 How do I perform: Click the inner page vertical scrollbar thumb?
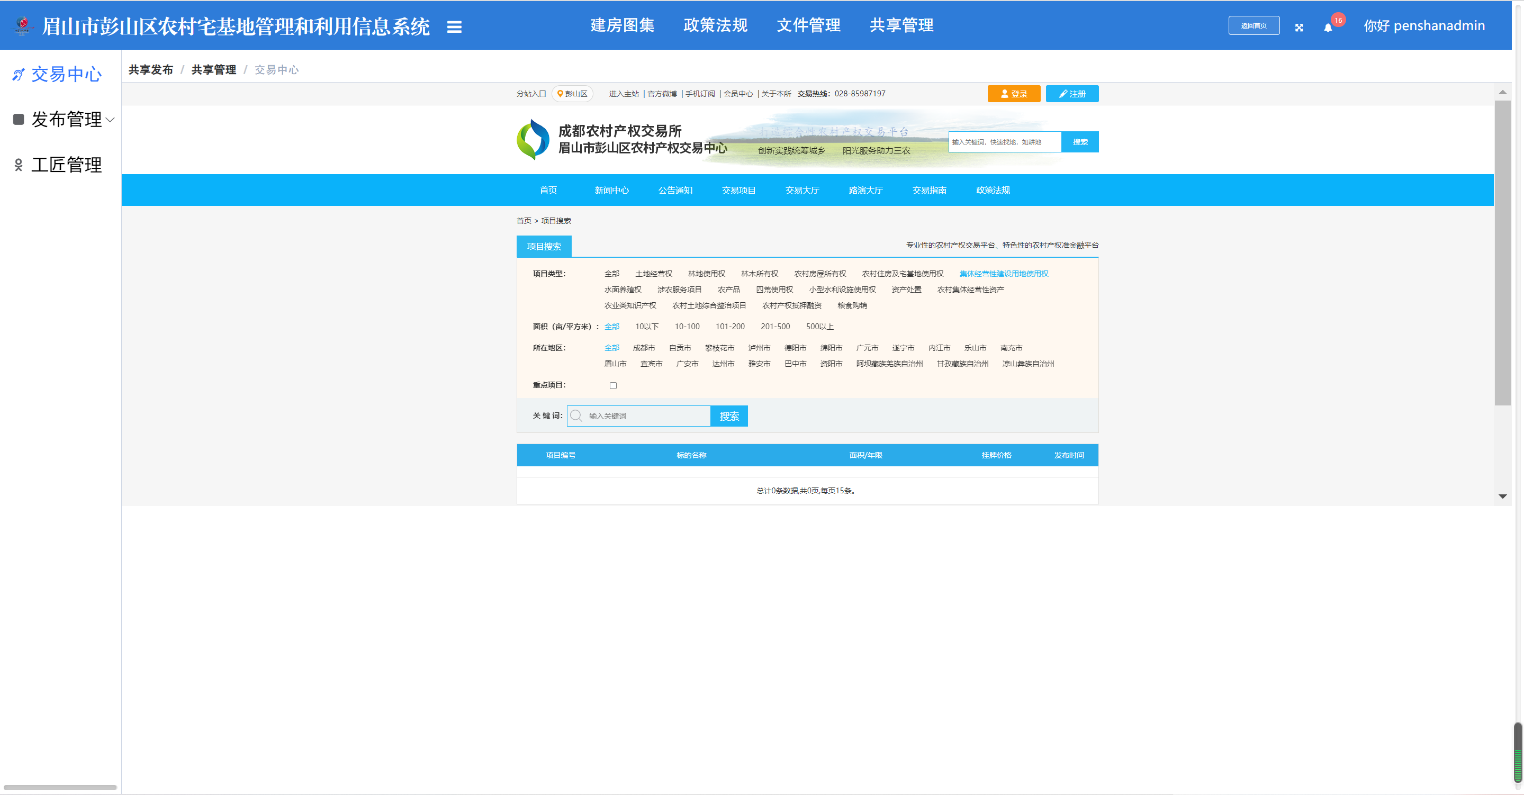(x=1502, y=253)
